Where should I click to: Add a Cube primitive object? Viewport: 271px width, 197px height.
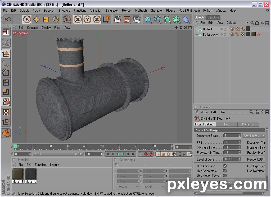[148, 19]
